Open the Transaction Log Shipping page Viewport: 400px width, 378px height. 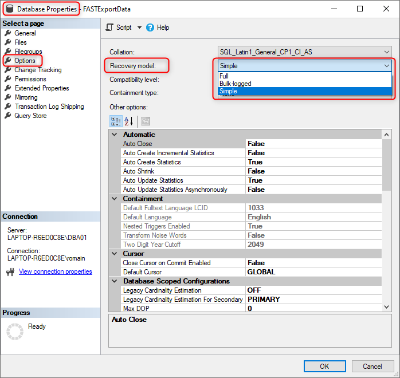[x=49, y=107]
